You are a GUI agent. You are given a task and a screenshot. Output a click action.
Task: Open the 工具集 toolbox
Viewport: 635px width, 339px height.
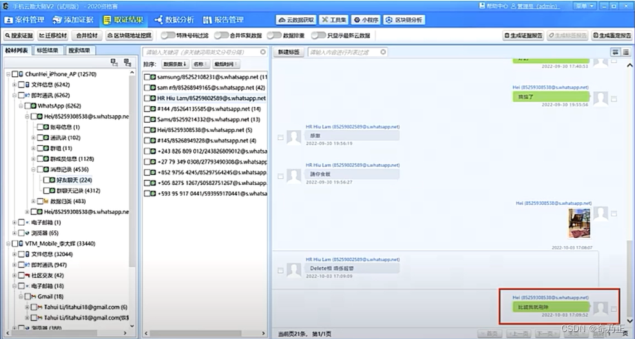coord(334,20)
